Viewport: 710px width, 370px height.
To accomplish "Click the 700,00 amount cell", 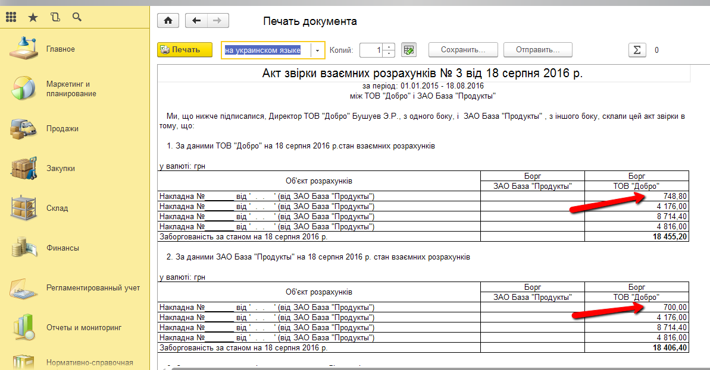I will 637,307.
